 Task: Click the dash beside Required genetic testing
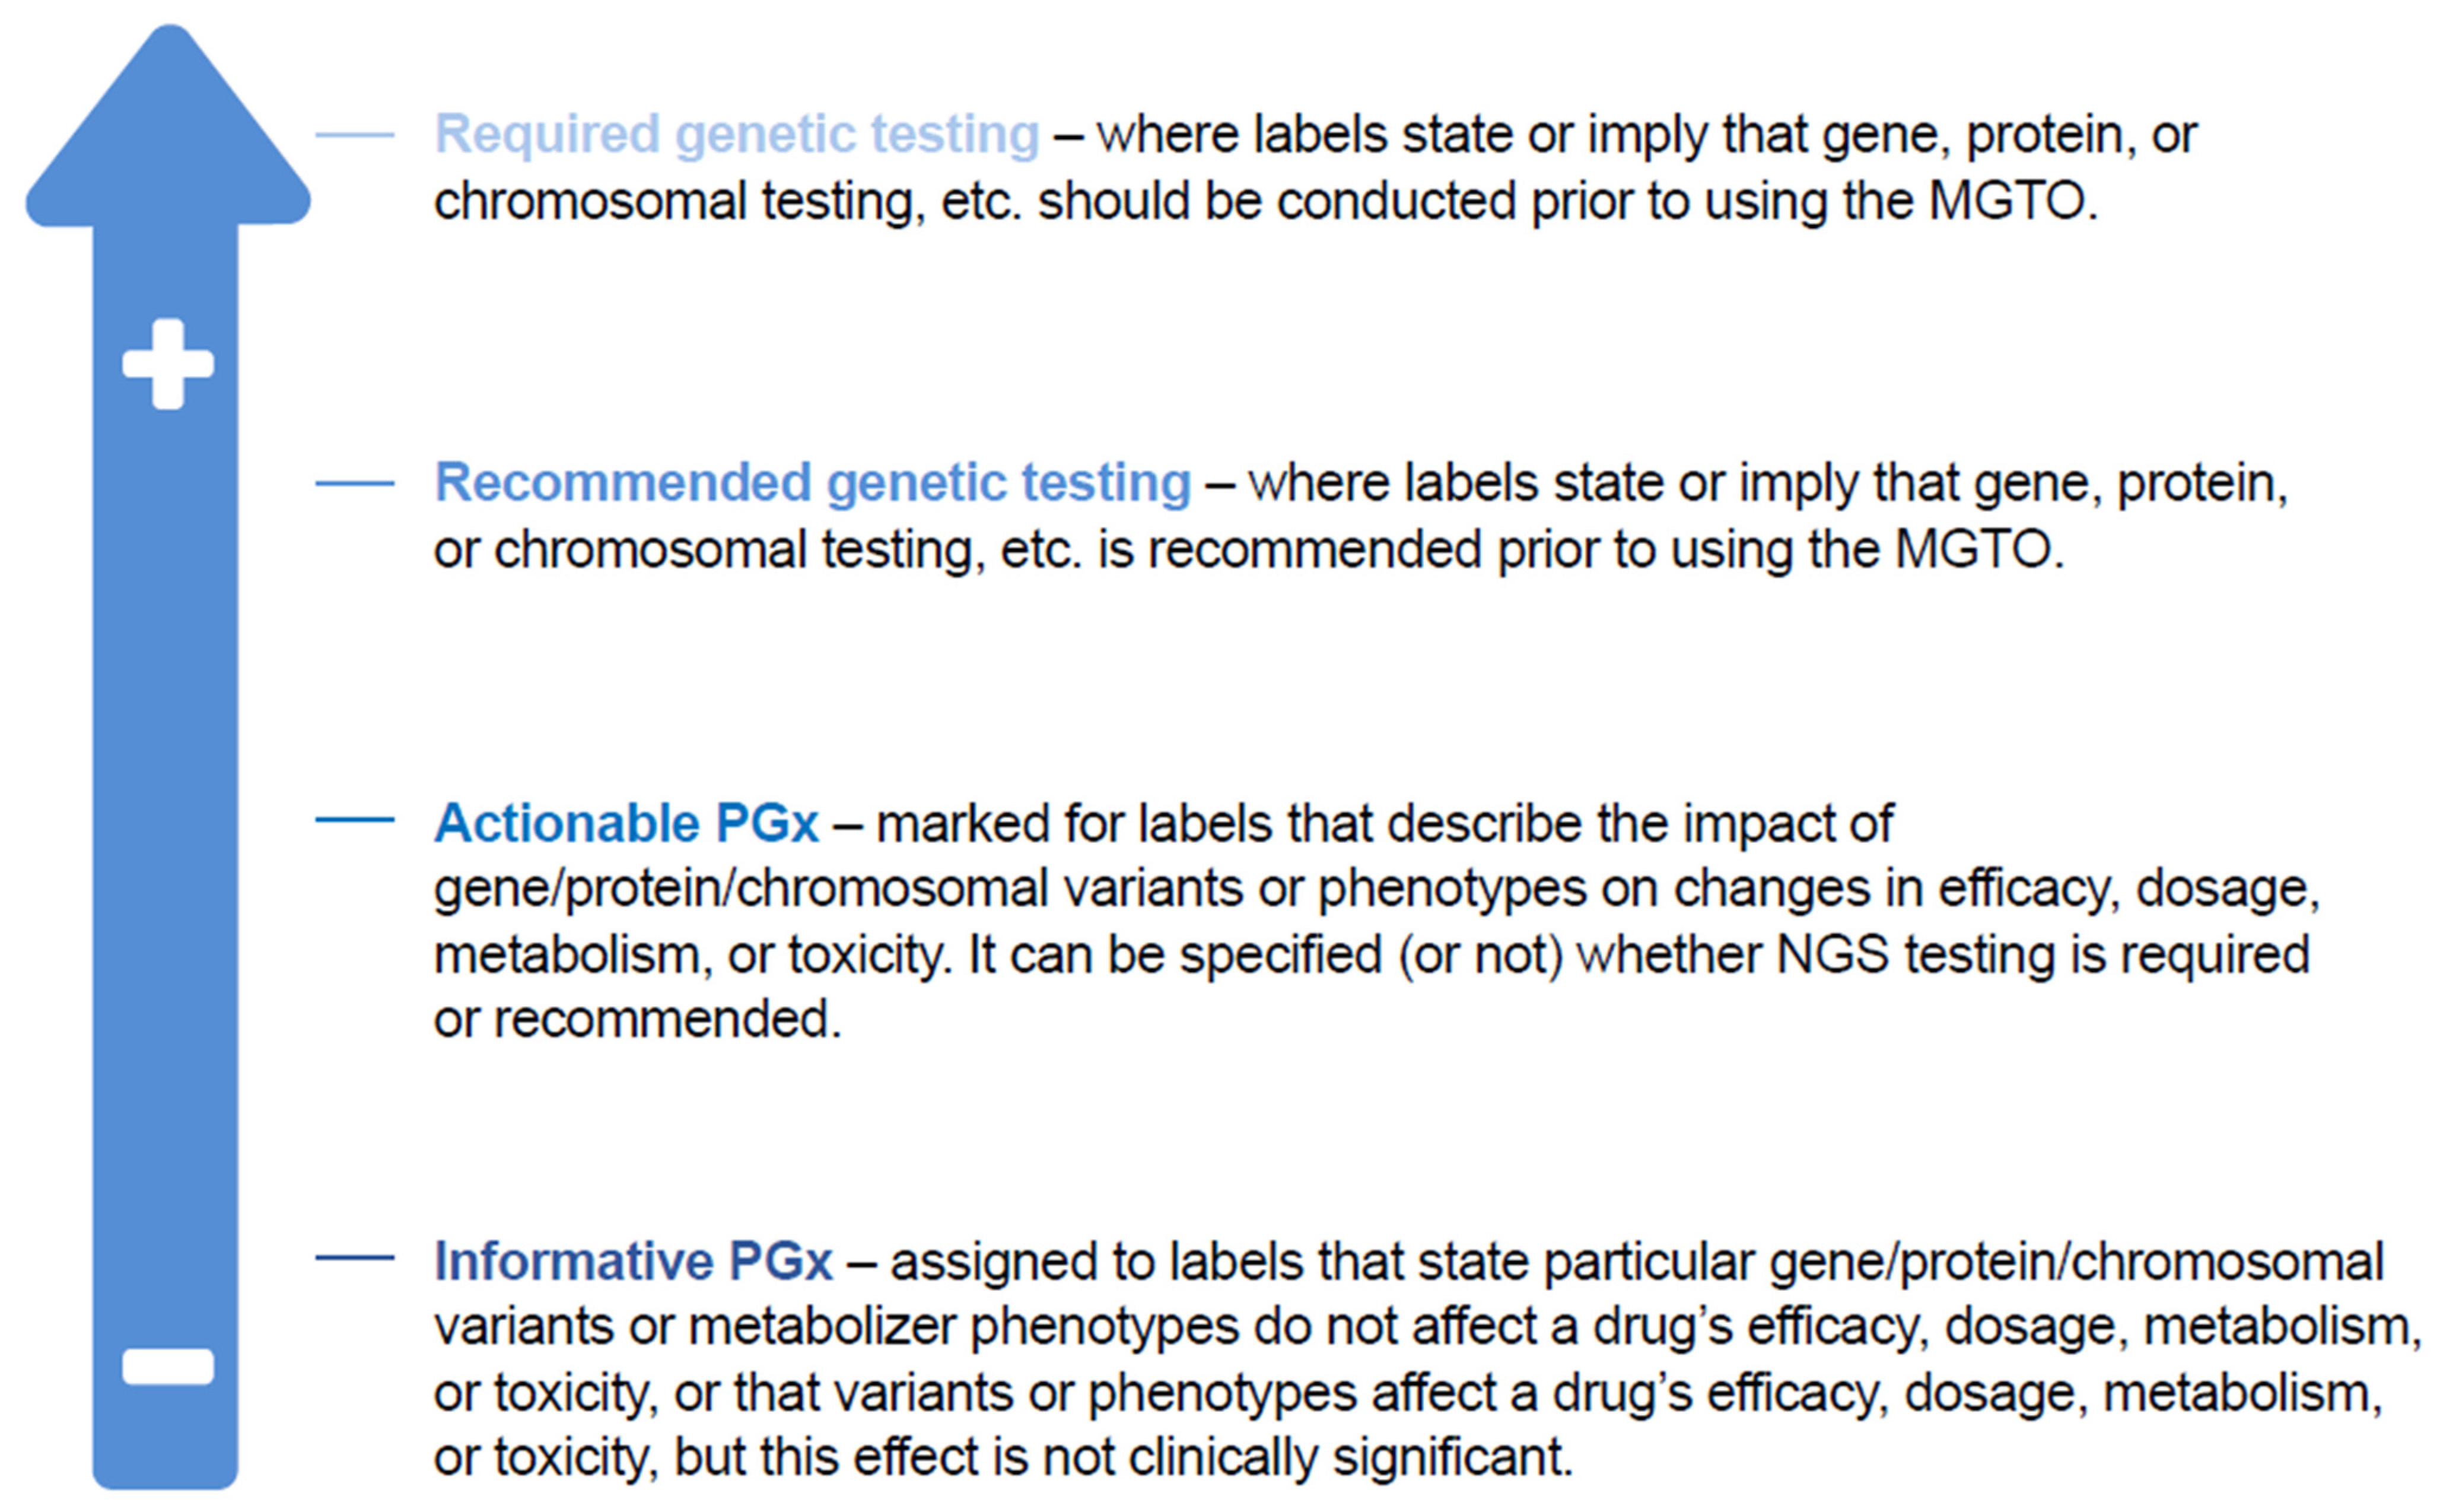click(x=355, y=134)
